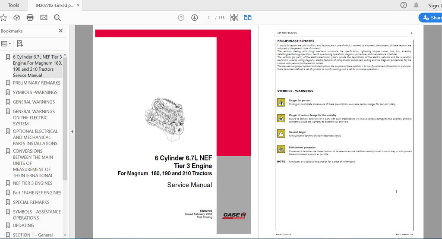442x239 pixels.
Task: Send file by email envelope icon
Action: (44, 18)
